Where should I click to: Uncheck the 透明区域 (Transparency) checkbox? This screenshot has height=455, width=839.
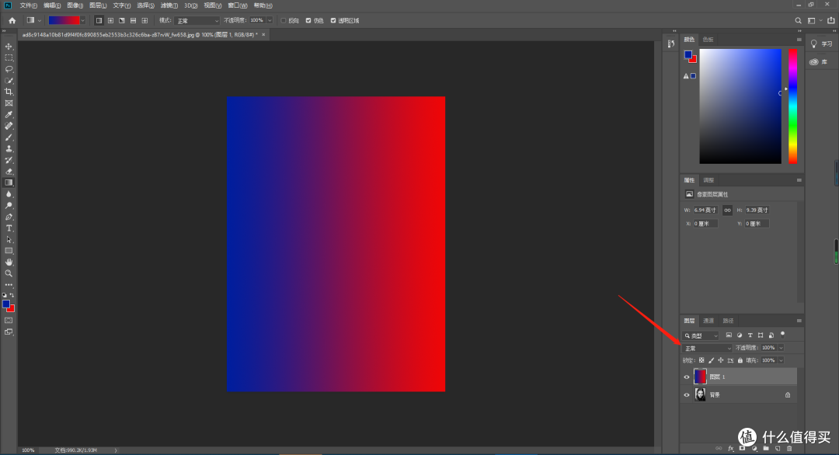[x=333, y=20]
